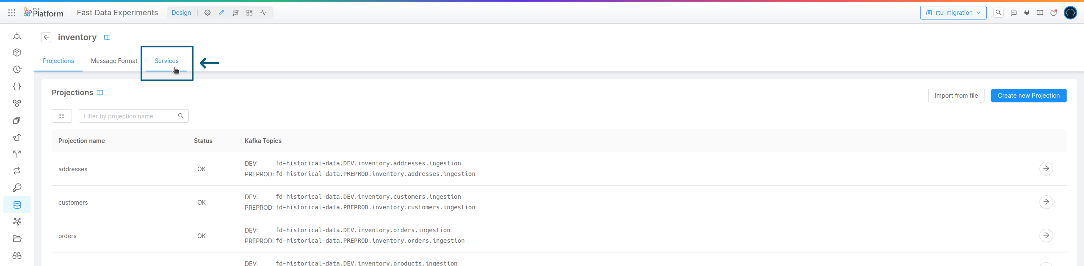Click the key icon in left sidebar
Image resolution: width=1084 pixels, height=266 pixels.
17,188
